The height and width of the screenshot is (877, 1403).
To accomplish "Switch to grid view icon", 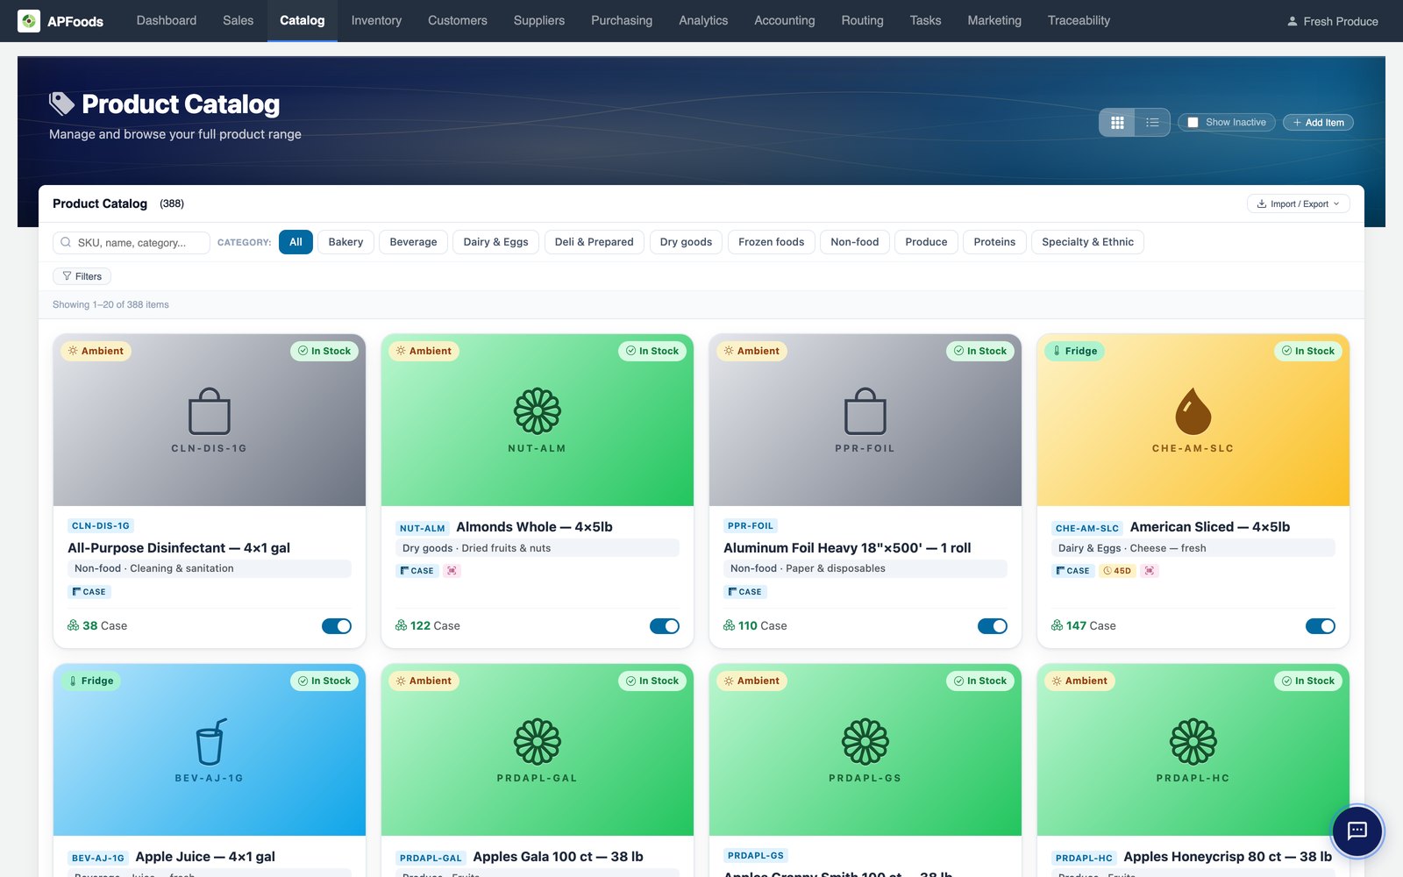I will click(x=1117, y=123).
